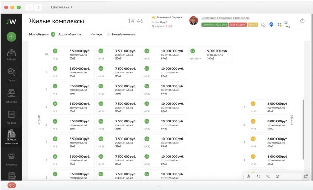Open the Кабинет sidebar section
This screenshot has height=190, width=313.
(11, 55)
